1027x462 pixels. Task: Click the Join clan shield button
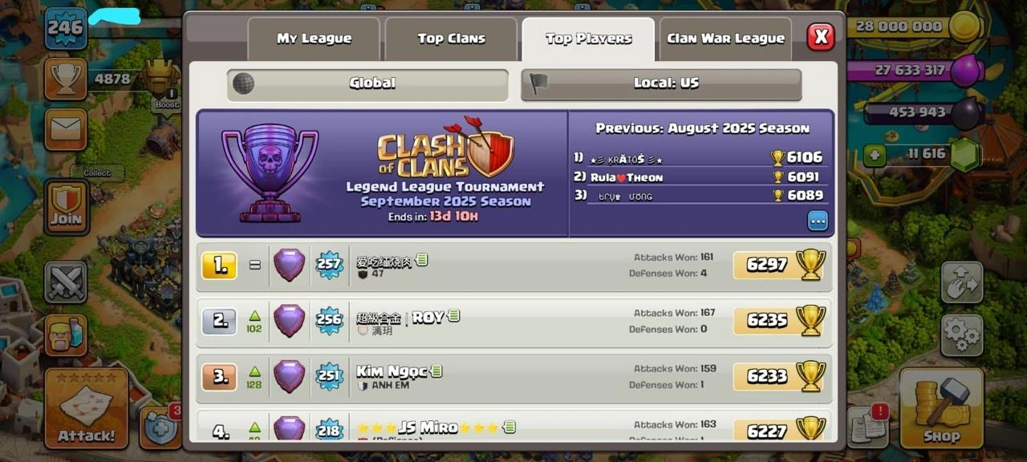pos(66,206)
